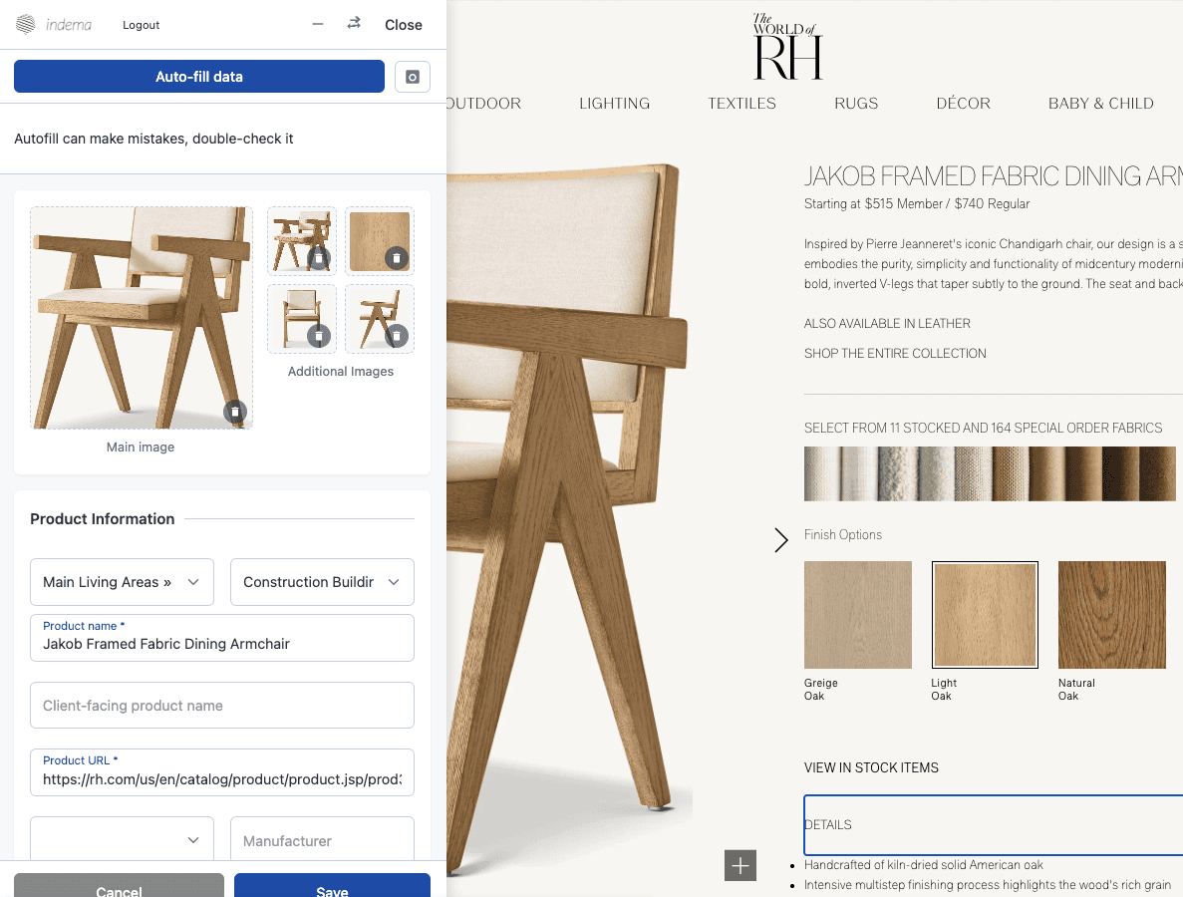Viewport: 1183px width, 897px height.
Task: Click SHOP THE ENTIRE COLLECTION link
Action: [x=895, y=353]
